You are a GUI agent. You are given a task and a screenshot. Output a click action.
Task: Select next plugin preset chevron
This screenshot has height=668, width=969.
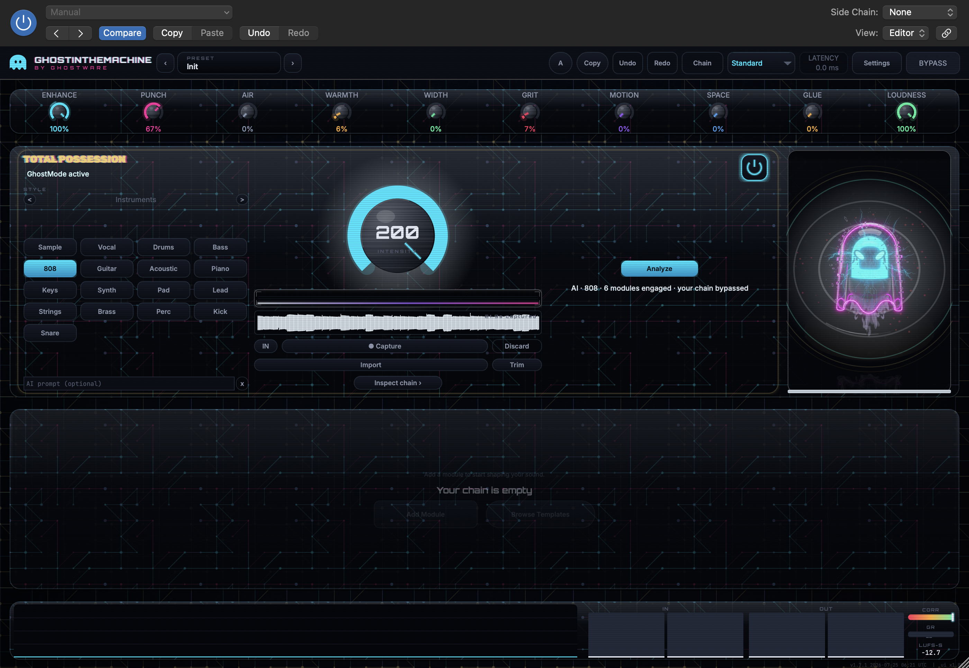pos(292,63)
